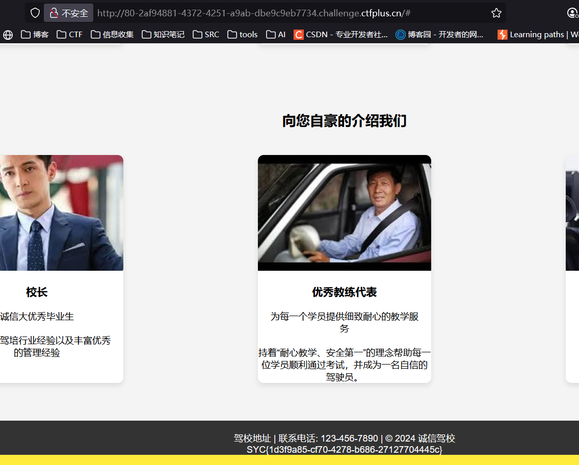Click the 校长 portrait photo
579x465 pixels.
click(62, 213)
